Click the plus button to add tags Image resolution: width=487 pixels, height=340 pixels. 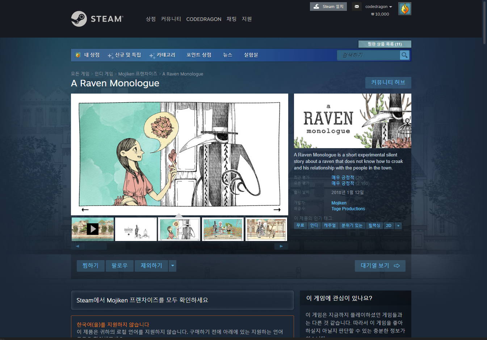click(398, 225)
